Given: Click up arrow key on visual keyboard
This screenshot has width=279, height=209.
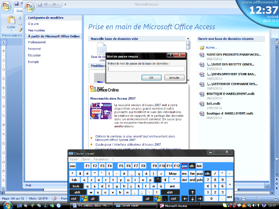Looking at the screenshot, I should point(192,192).
